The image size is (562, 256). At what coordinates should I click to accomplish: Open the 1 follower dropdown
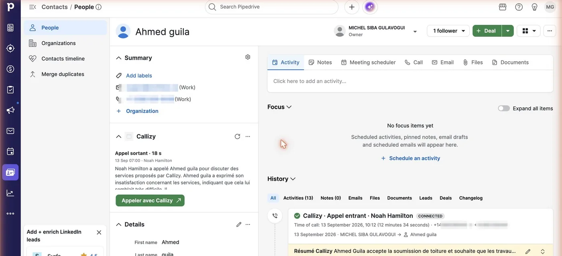pos(448,31)
